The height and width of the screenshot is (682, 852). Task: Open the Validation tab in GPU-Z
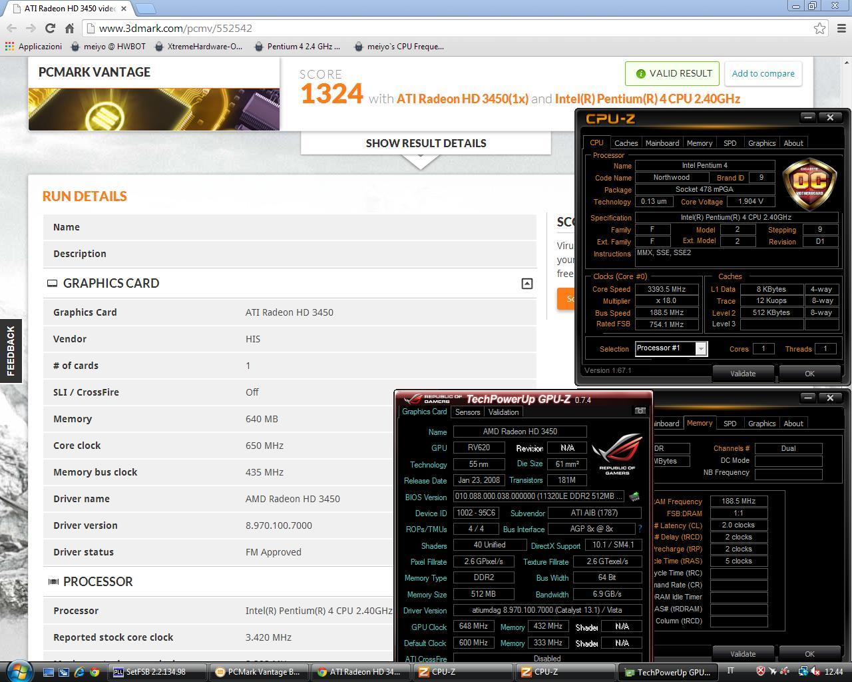(x=503, y=412)
